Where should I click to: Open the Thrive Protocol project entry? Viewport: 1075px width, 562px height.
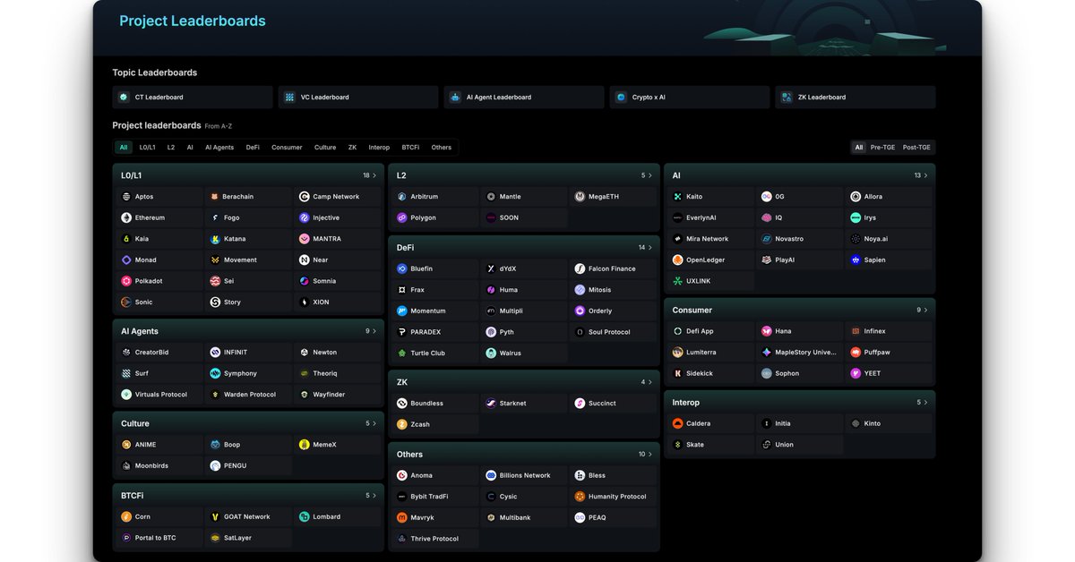coord(435,539)
